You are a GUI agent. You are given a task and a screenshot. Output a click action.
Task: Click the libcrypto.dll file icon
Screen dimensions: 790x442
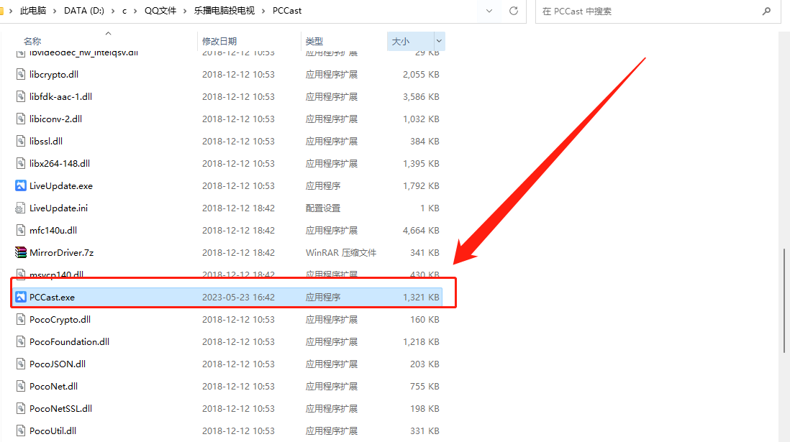tap(20, 75)
